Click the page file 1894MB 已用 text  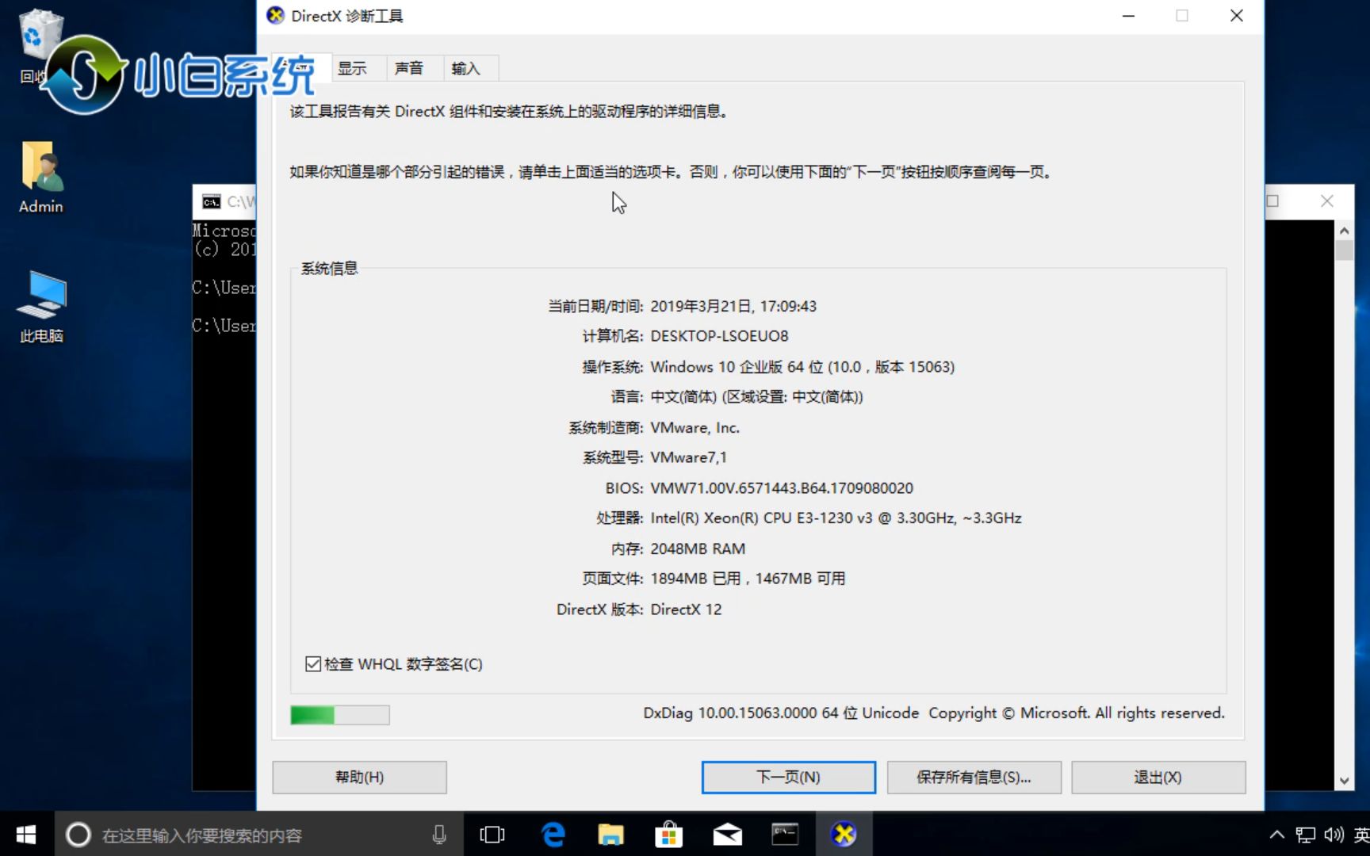click(748, 579)
